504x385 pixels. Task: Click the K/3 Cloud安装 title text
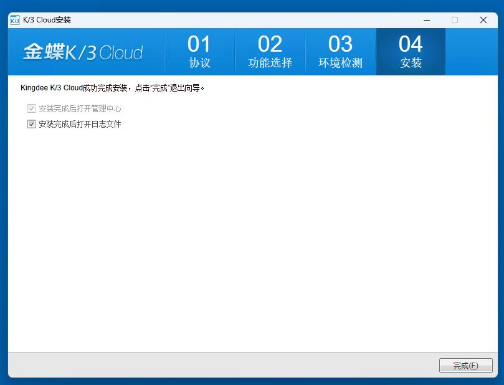coord(47,20)
